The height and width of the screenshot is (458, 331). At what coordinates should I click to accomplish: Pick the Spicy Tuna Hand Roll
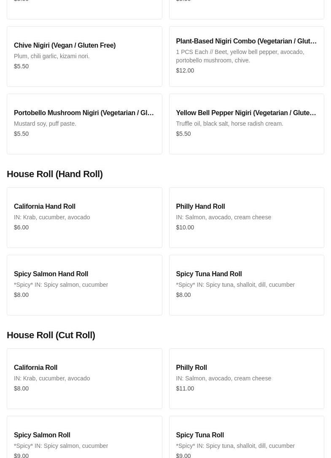point(209,274)
